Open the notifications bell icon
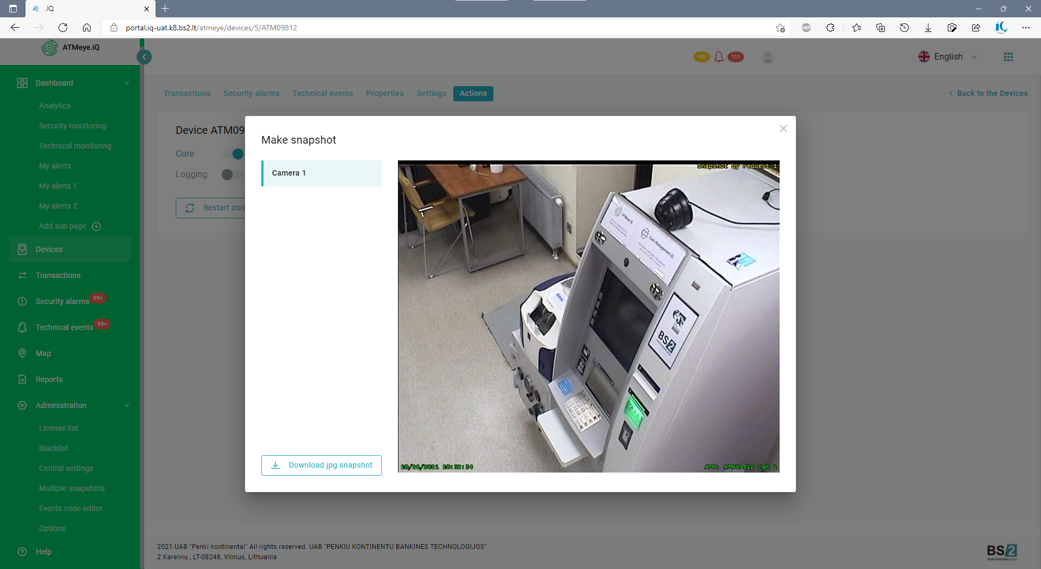The image size is (1041, 569). coord(719,57)
